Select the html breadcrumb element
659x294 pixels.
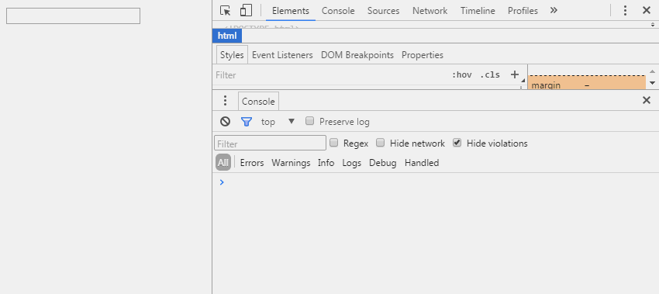[227, 36]
